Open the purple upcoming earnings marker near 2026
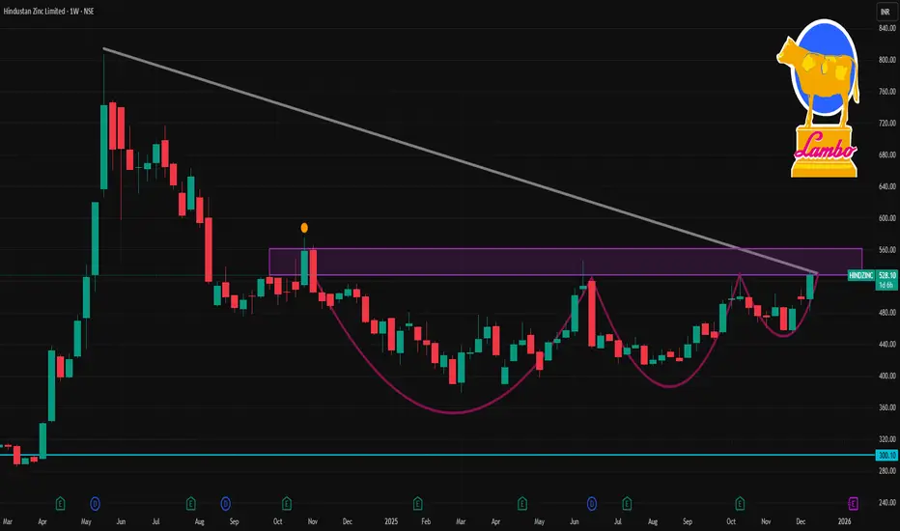 tap(853, 503)
